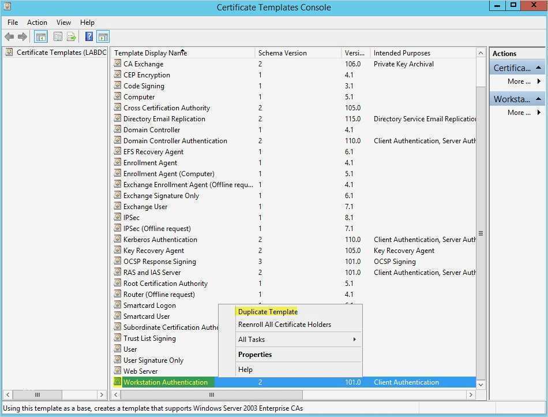
Task: Select the IPSec (Offline request) row
Action: (294, 229)
